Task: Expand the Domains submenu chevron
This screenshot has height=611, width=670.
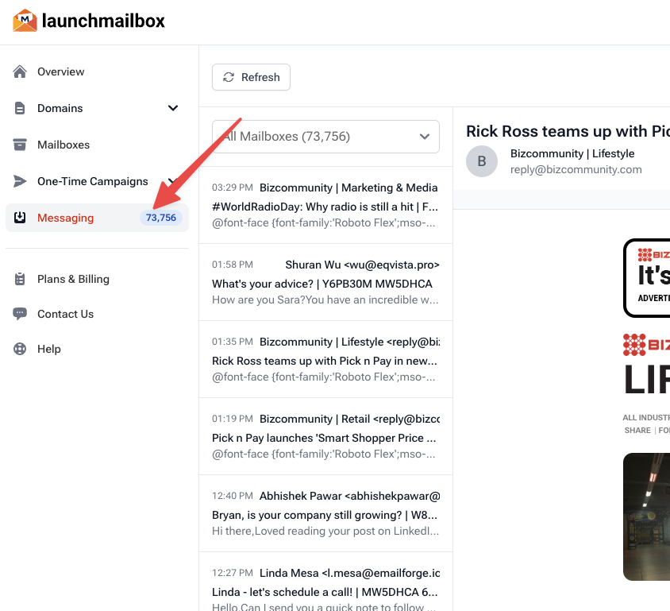Action: [173, 108]
